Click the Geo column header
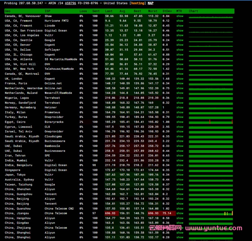This screenshot has height=241, width=252. click(8, 11)
